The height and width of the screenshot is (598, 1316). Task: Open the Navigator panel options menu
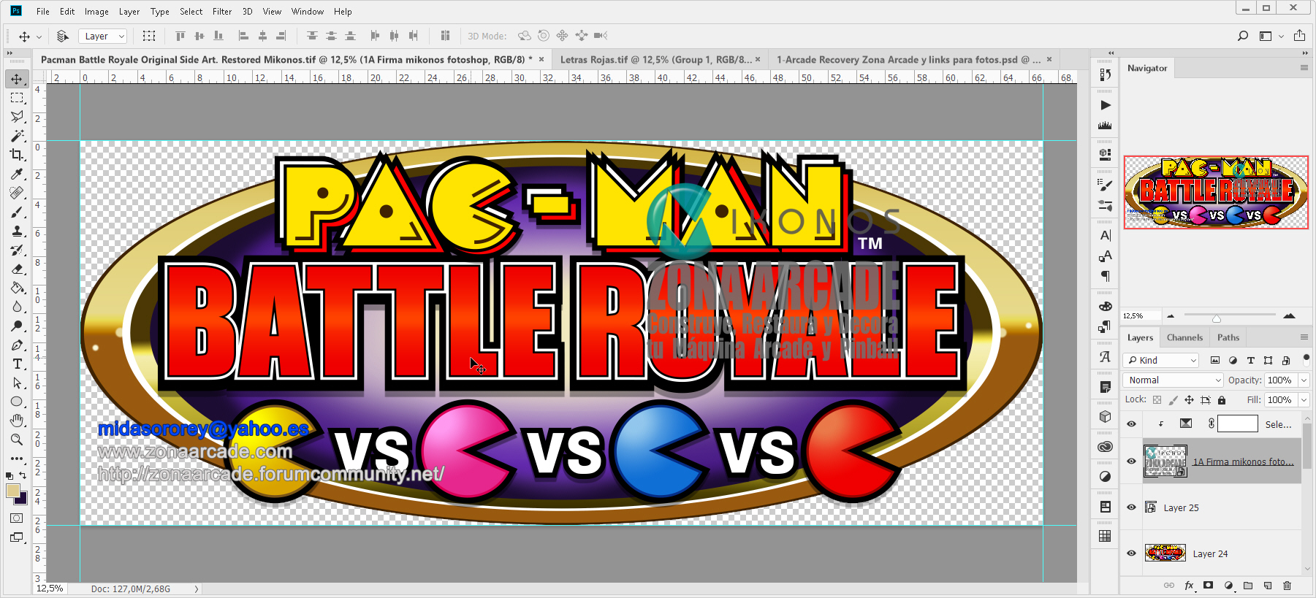click(x=1304, y=68)
